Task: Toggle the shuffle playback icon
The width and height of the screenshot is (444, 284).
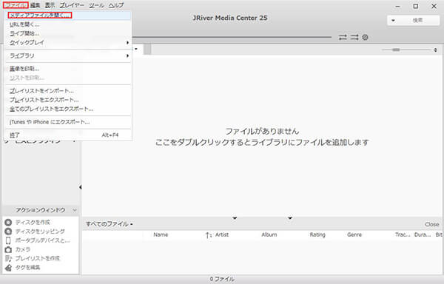Action: [x=354, y=37]
